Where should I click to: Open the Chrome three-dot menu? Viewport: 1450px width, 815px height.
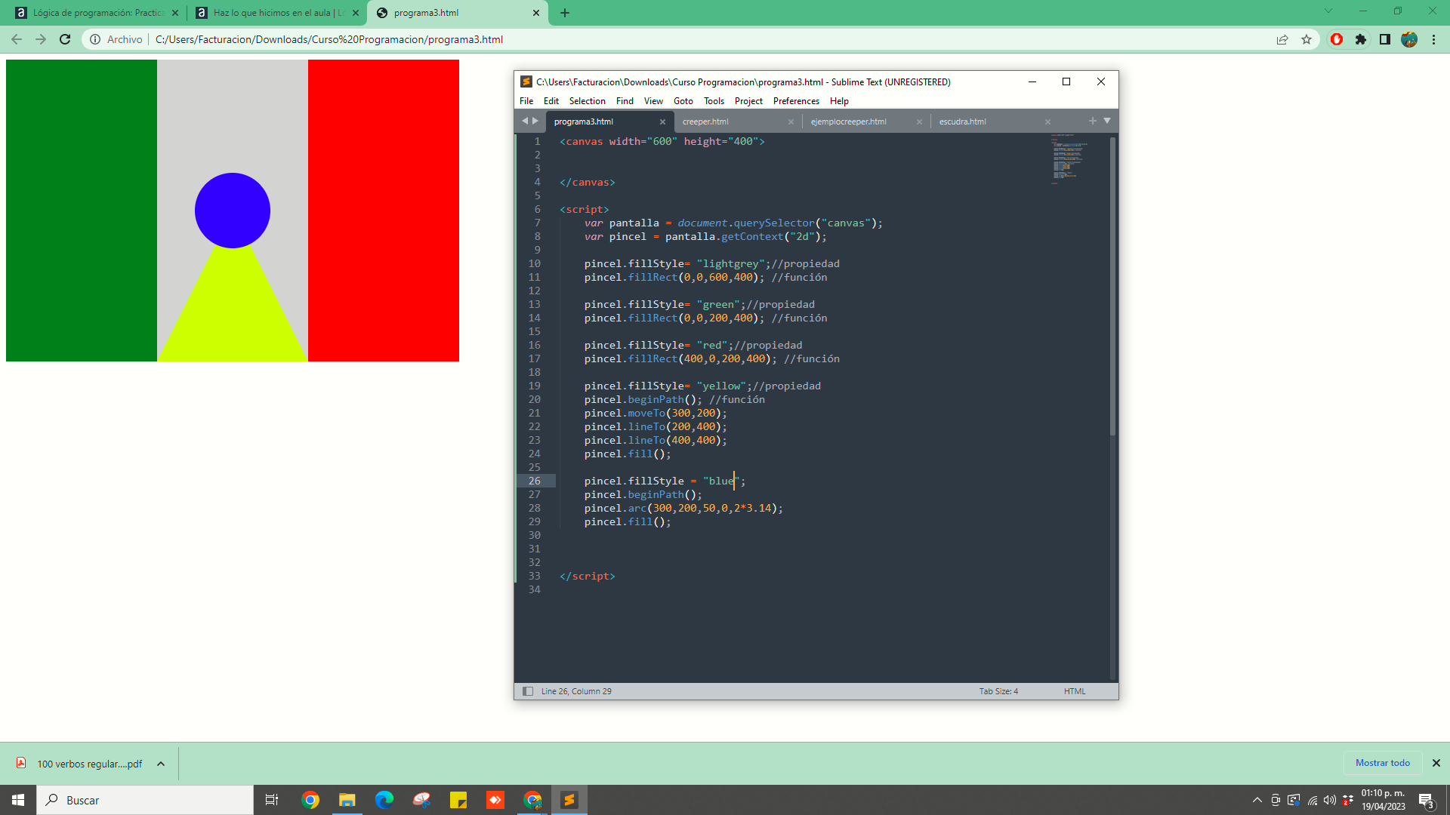(1433, 39)
